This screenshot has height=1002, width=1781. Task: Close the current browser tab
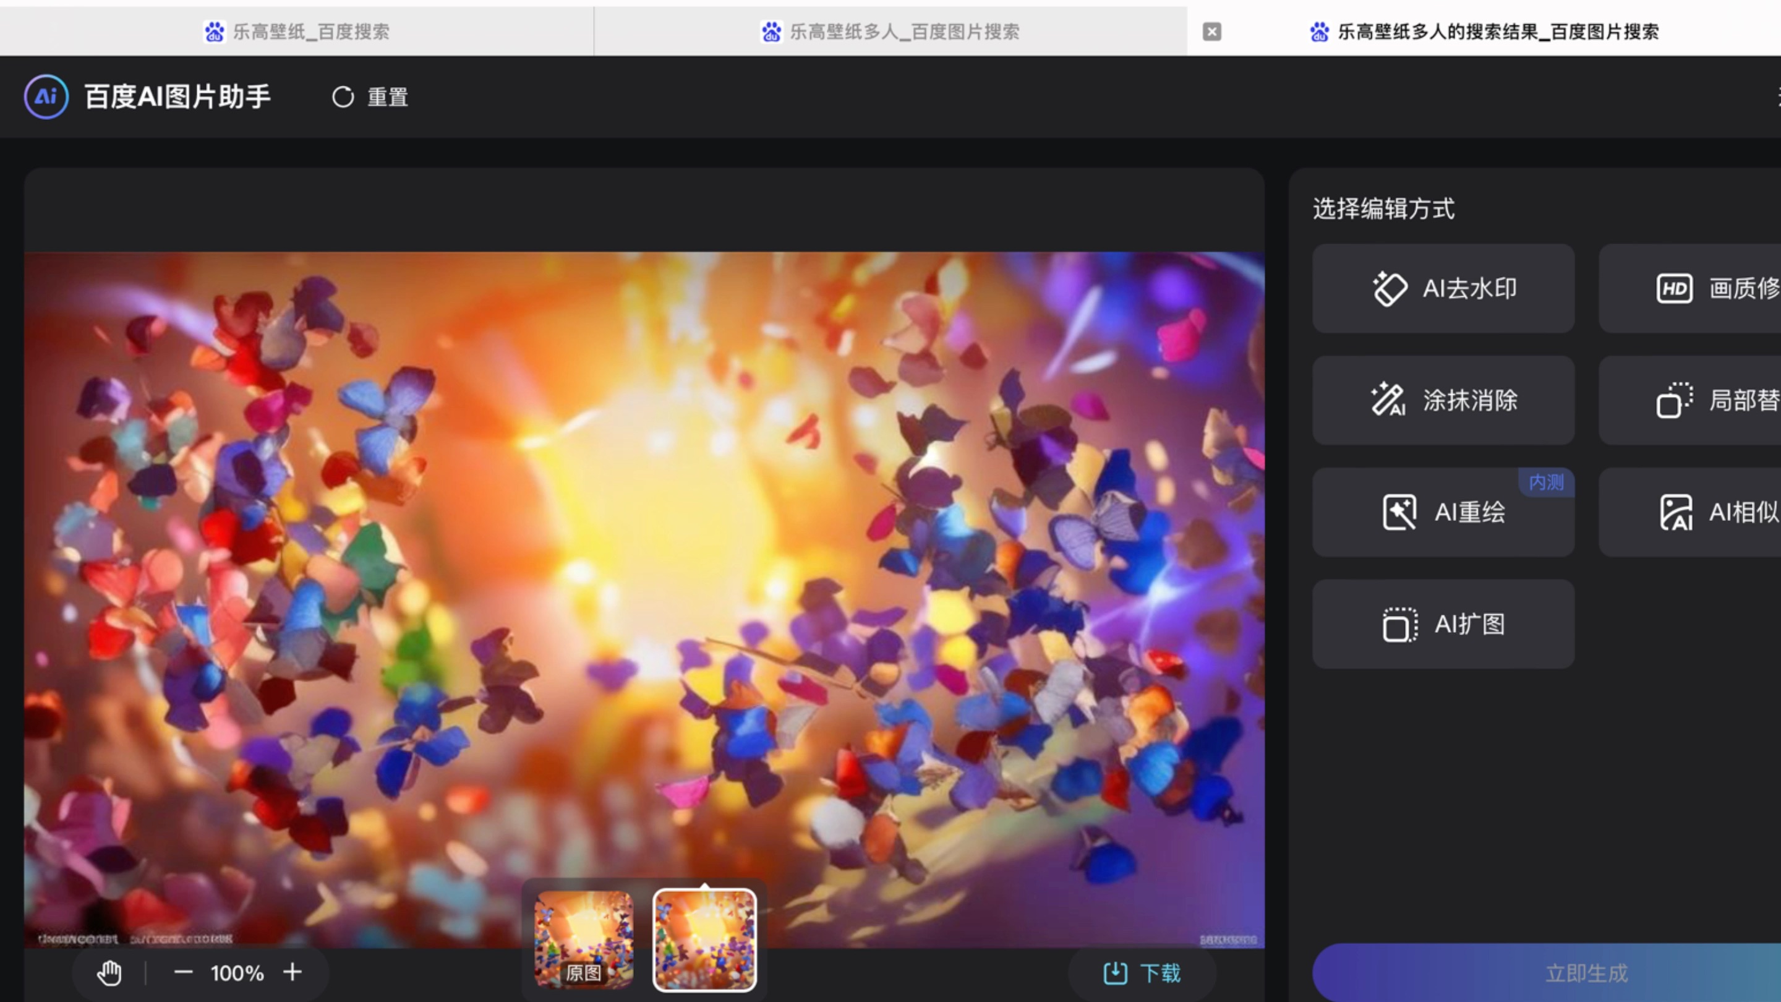click(1211, 31)
